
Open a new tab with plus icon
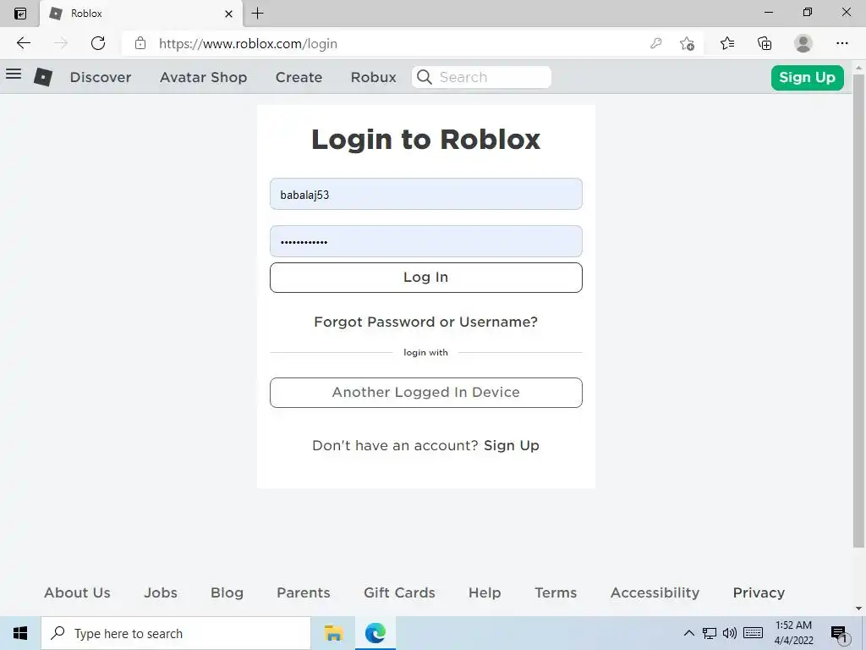(x=257, y=14)
